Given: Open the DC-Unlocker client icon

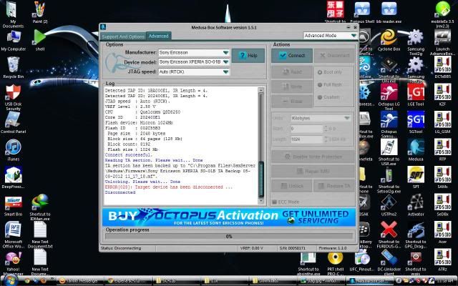Looking at the screenshot, I should (x=389, y=262).
